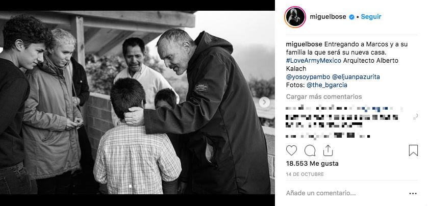Open the three-dot options menu
The width and height of the screenshot is (428, 206).
coord(413,194)
